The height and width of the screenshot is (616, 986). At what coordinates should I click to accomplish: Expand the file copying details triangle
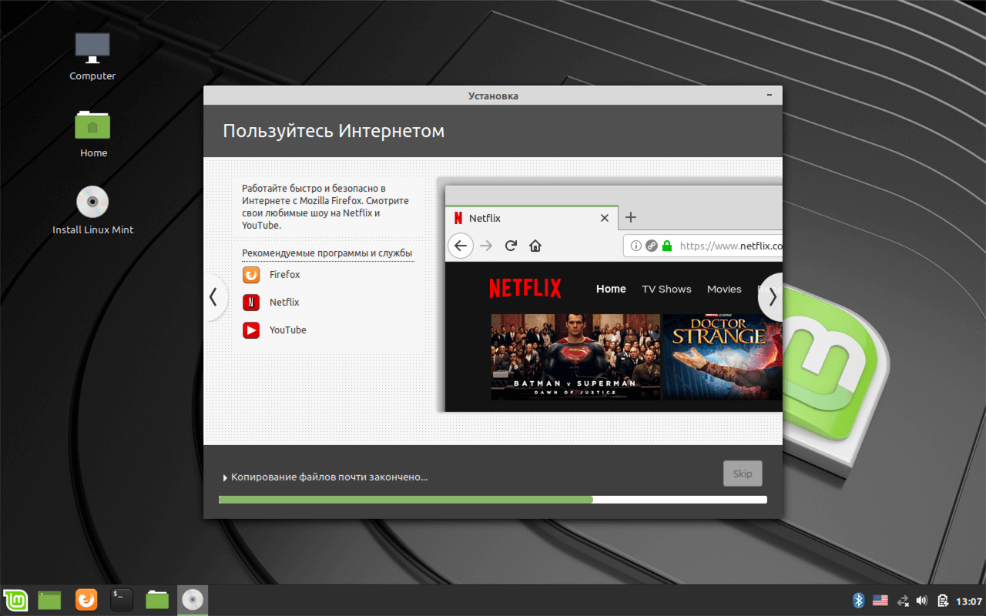[x=226, y=477]
